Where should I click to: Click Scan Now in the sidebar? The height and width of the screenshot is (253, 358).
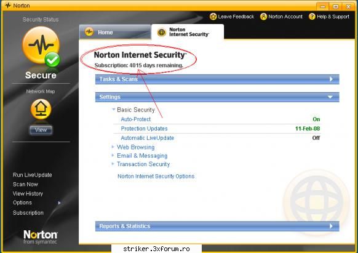click(25, 184)
